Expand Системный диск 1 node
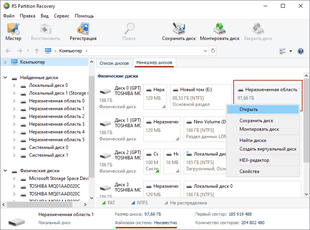This screenshot has width=310, height=230. click(x=14, y=156)
